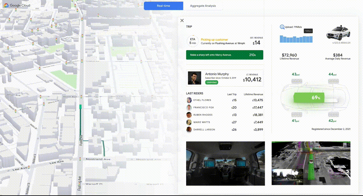The height and width of the screenshot is (196, 363).
Task: Select the Real-time tab
Action: pyautogui.click(x=163, y=6)
